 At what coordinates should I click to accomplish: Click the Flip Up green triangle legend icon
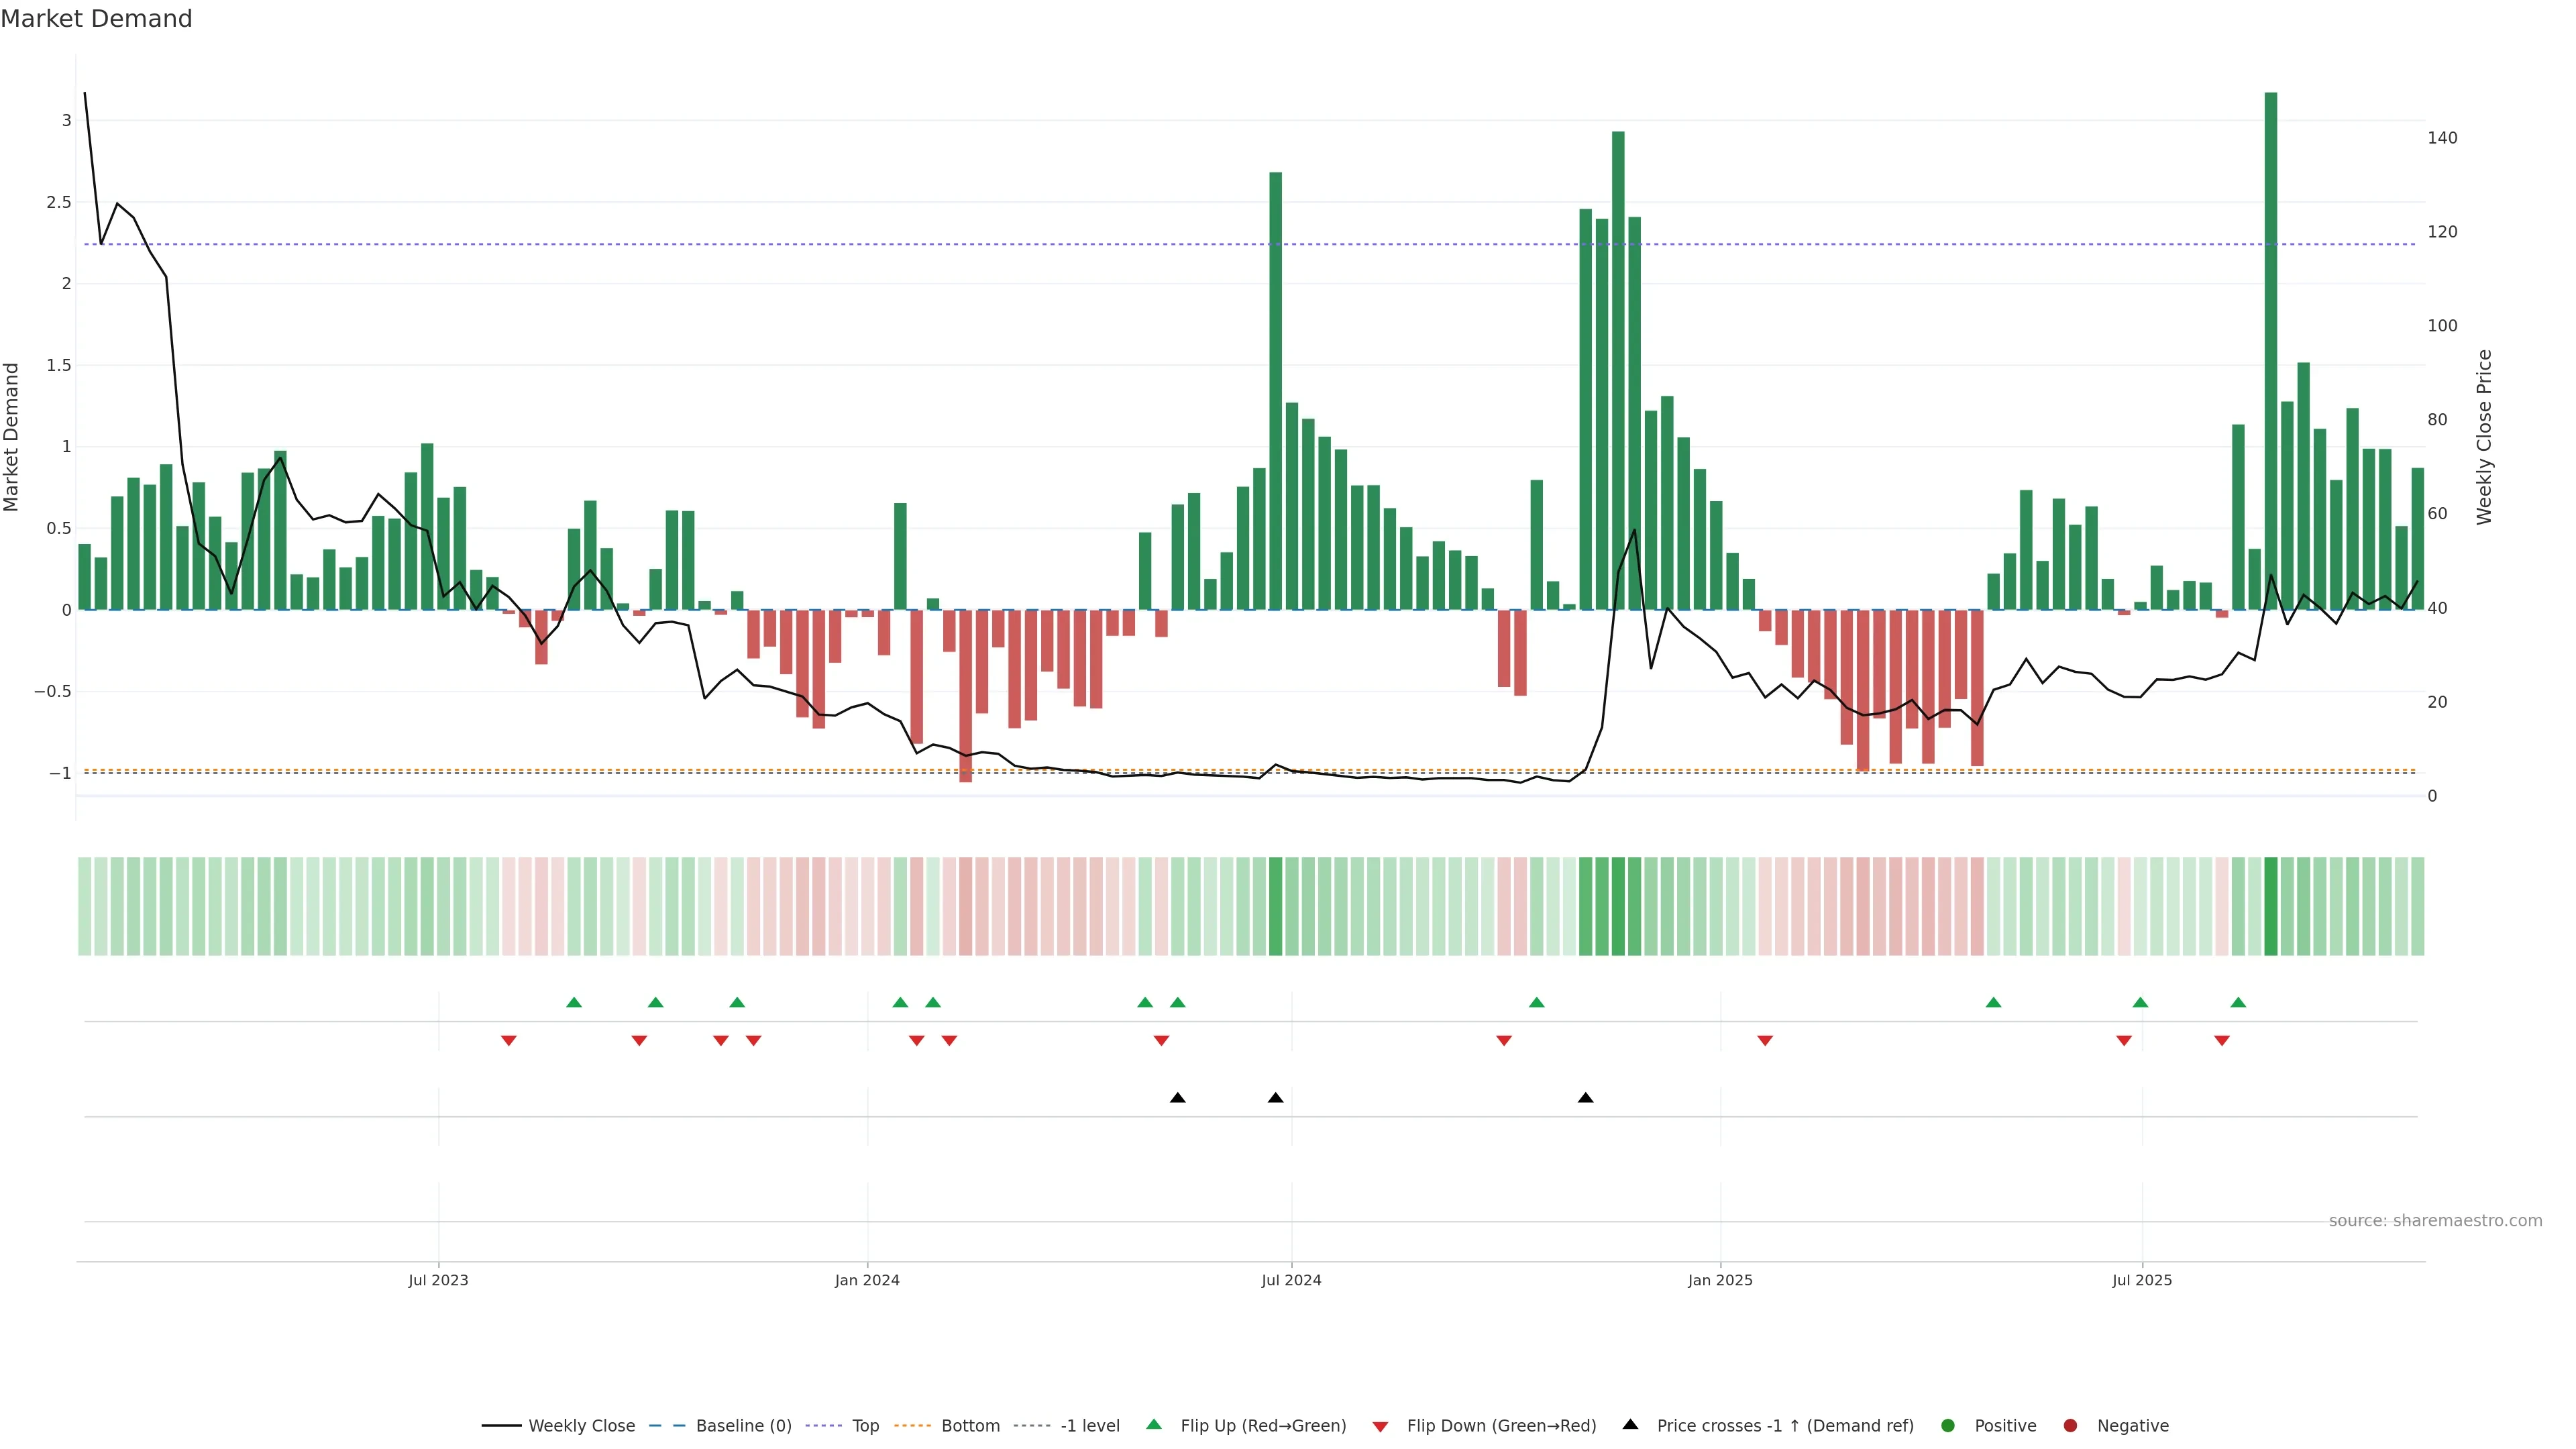coord(1153,1424)
